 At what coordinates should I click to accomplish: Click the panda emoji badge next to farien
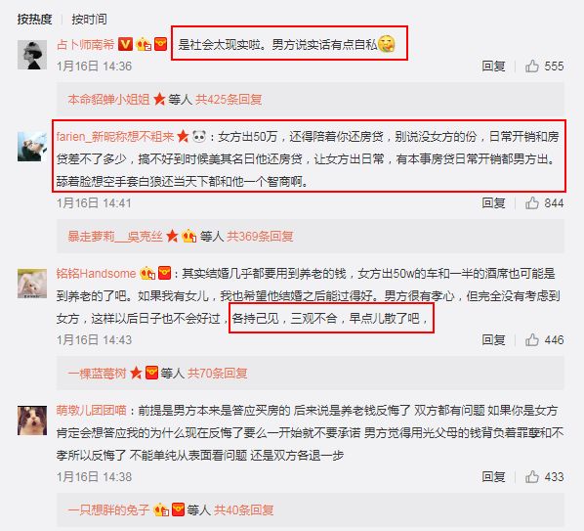pyautogui.click(x=199, y=137)
